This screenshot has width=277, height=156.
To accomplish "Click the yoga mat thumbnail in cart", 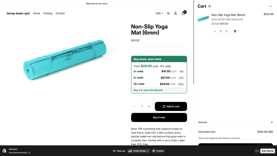I will tap(203, 18).
